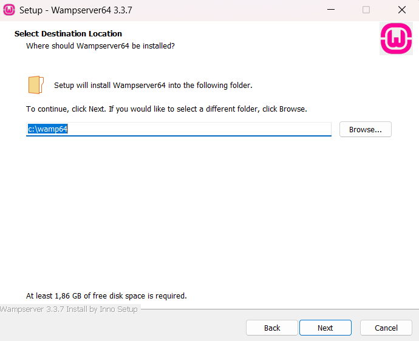Click 'Where should Wampserver64 be installed?' text

click(100, 46)
